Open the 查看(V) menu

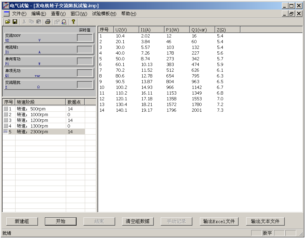(58, 14)
